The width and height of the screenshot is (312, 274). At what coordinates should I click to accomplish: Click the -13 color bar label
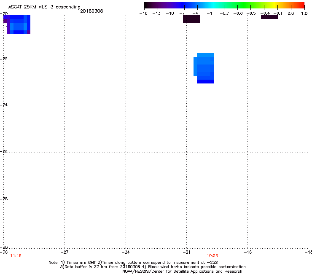[156, 13]
